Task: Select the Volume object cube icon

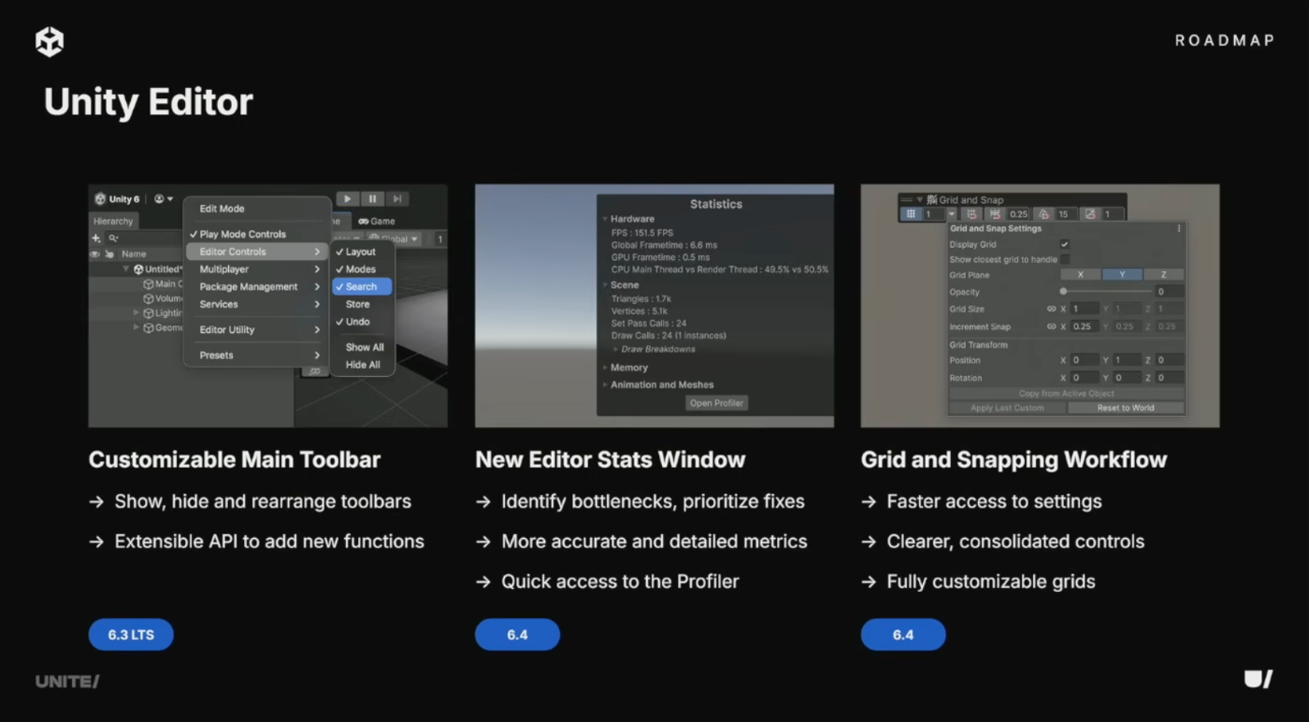Action: click(148, 298)
